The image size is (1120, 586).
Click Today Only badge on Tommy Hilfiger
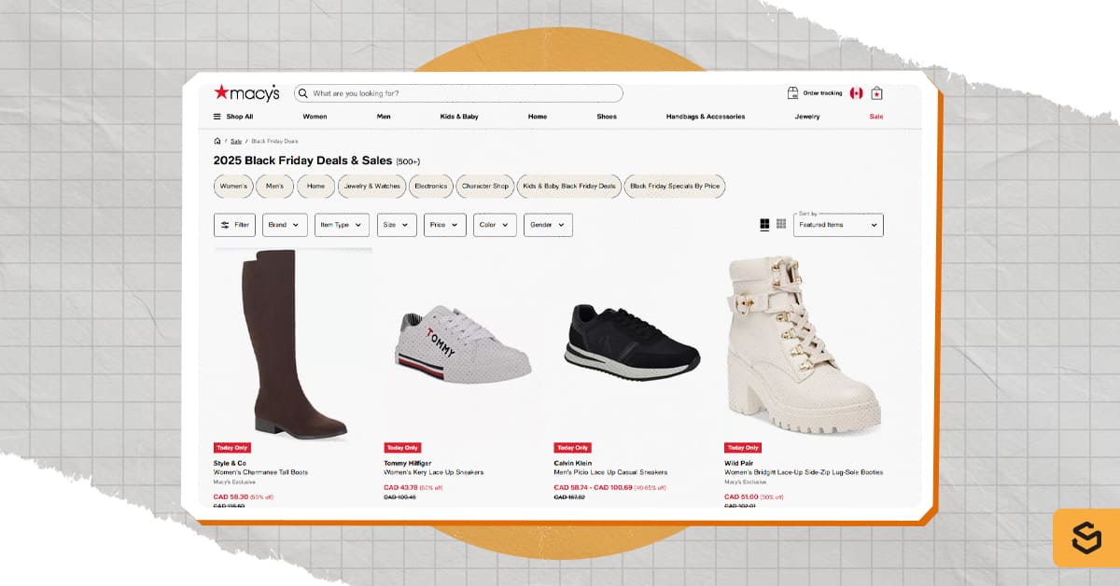402,448
